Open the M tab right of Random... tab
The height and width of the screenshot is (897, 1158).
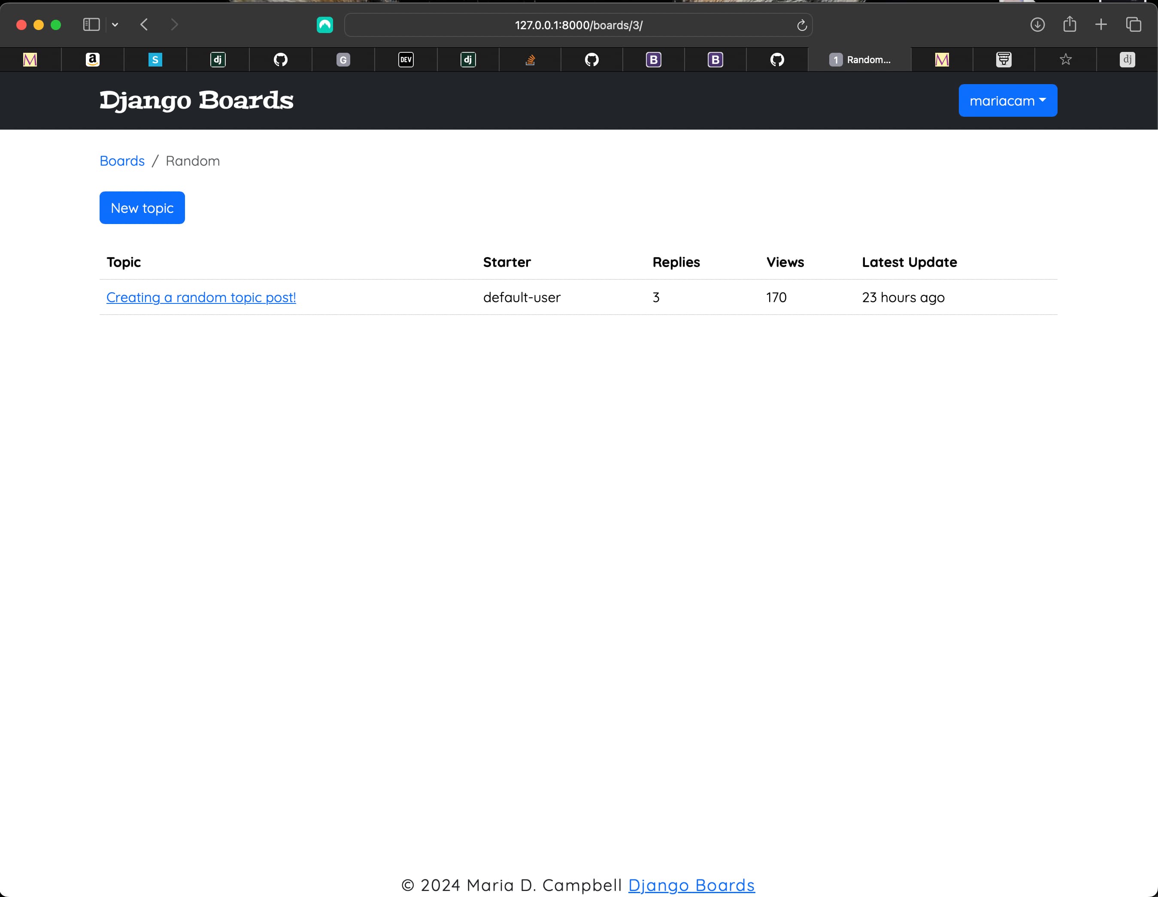(942, 59)
